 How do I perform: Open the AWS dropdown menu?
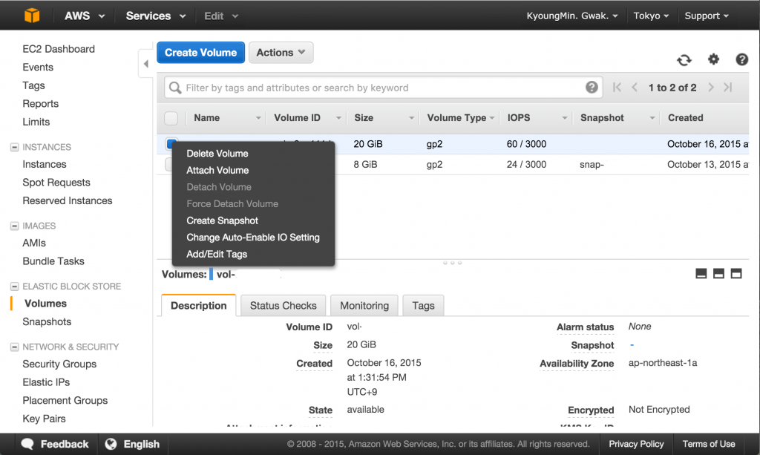85,16
